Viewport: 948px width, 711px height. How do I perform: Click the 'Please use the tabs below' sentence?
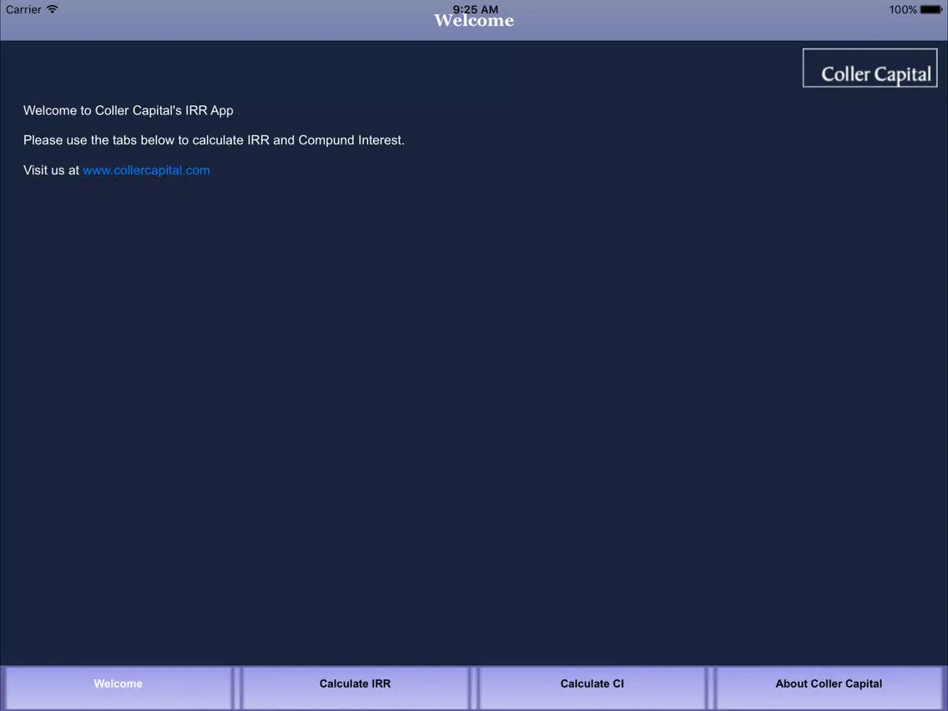tap(214, 140)
